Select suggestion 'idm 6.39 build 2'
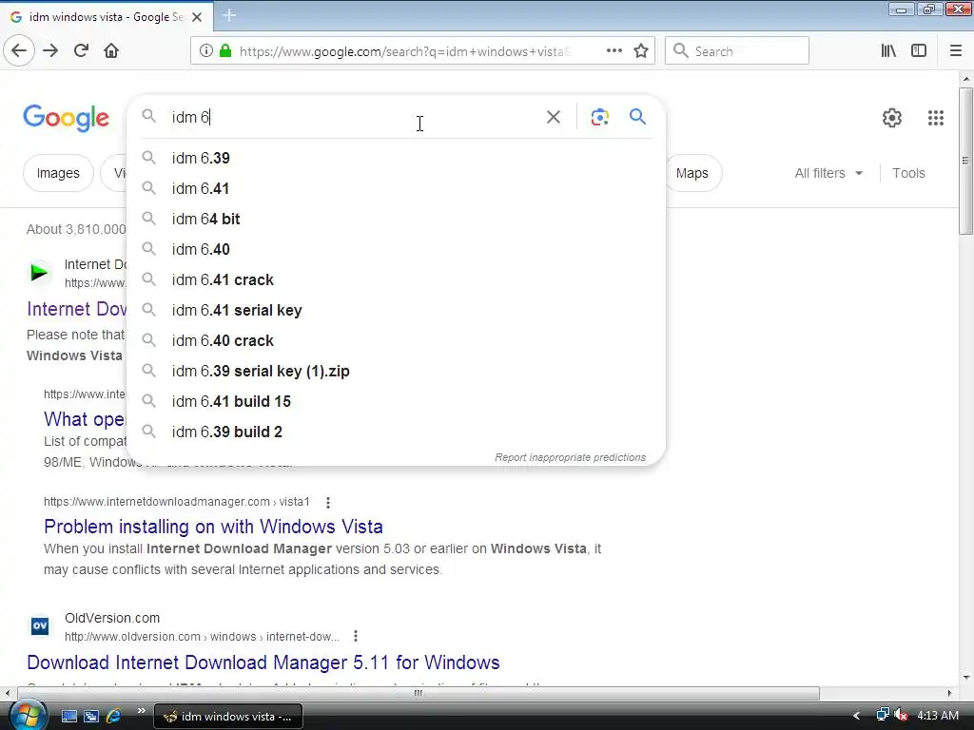This screenshot has width=974, height=730. click(x=396, y=432)
